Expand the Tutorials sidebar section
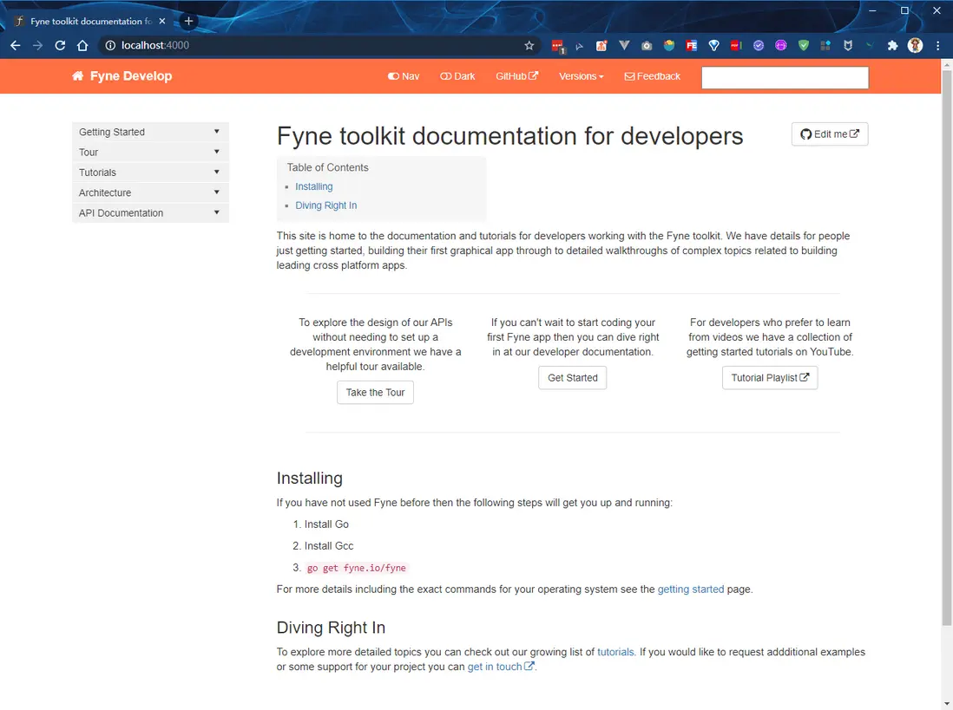Viewport: 953px width, 710px height. coord(150,173)
